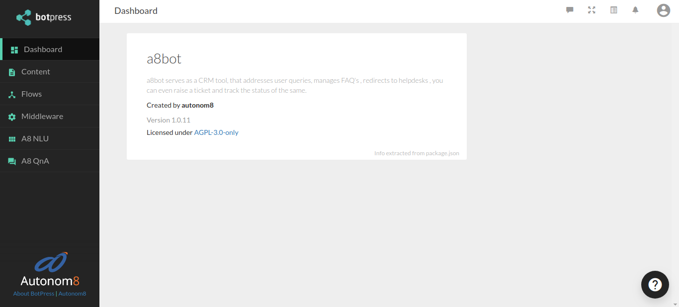Screen dimensions: 679x307
Task: Open the logs panel icon in the header
Action: [613, 10]
